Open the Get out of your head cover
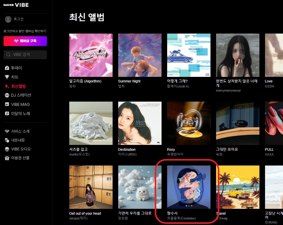Viewport: 283px width, 225px height. [91, 187]
